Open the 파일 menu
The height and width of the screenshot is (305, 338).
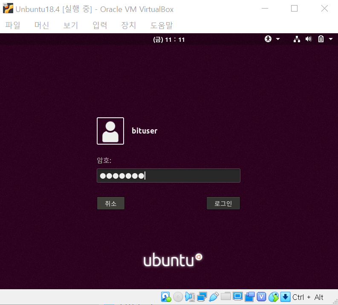pyautogui.click(x=13, y=25)
